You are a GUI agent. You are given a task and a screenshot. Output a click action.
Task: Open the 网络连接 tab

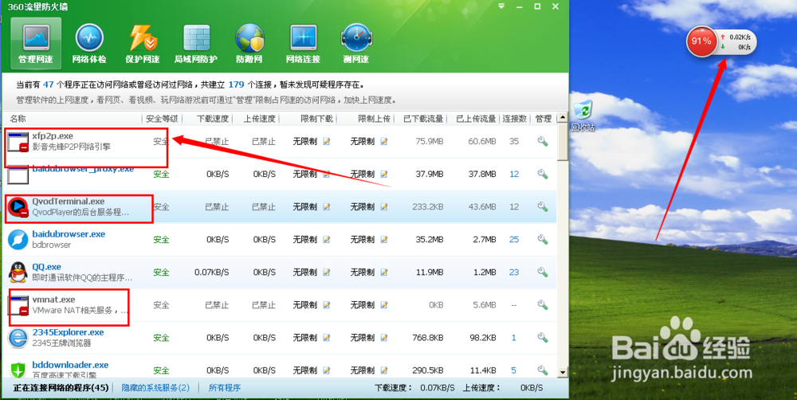point(303,44)
